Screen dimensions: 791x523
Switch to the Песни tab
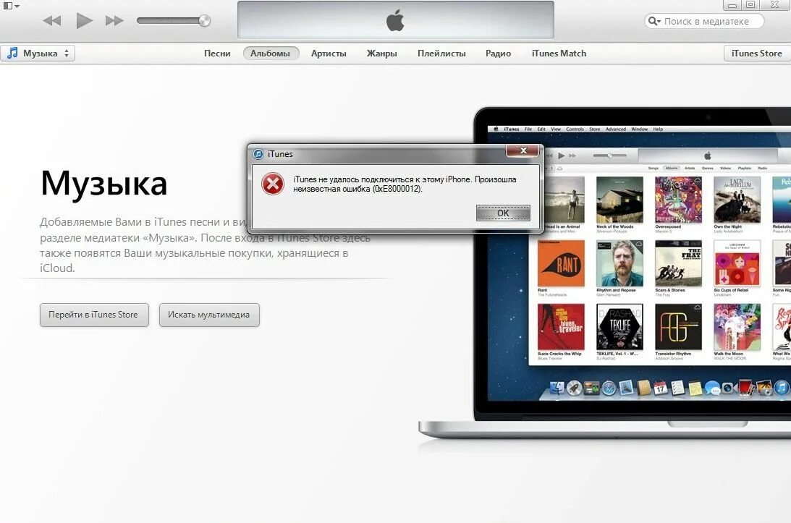217,53
